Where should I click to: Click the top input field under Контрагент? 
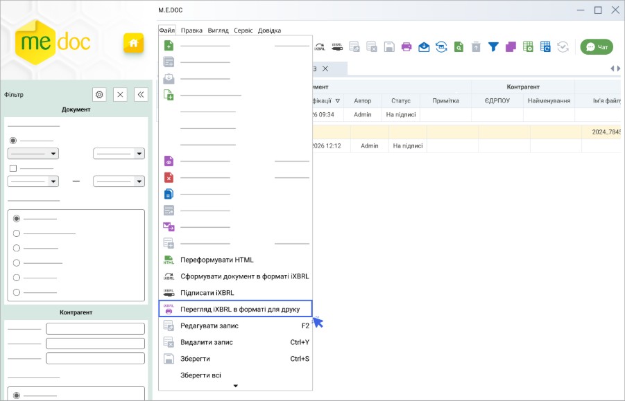coord(95,328)
